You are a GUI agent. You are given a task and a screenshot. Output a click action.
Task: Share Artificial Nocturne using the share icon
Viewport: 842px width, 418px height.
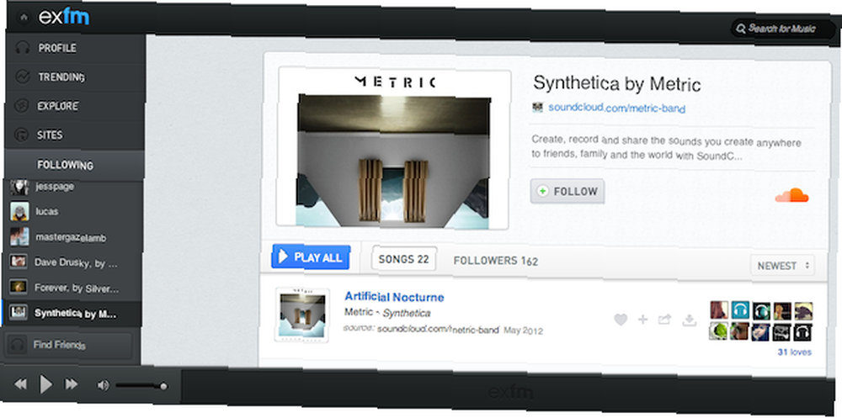tap(665, 320)
